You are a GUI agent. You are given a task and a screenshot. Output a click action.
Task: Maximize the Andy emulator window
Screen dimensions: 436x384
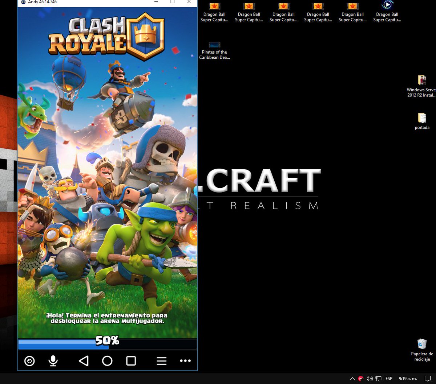[x=172, y=2]
